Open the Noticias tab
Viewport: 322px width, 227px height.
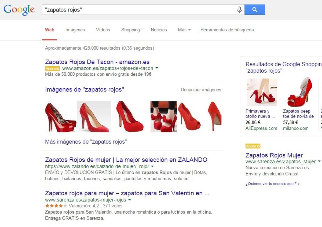(x=159, y=30)
